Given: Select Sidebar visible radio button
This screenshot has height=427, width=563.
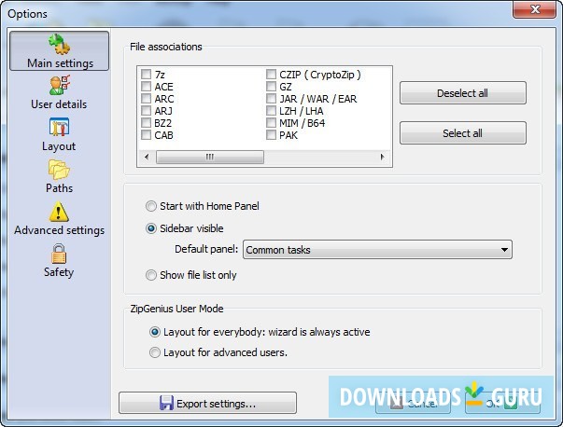Looking at the screenshot, I should click(151, 228).
